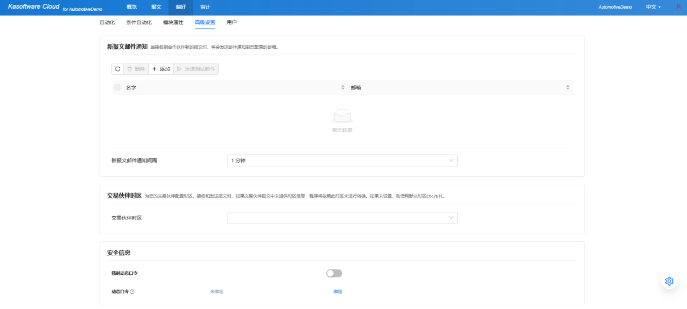Click the 添加 plus button
This screenshot has height=309, width=687.
pyautogui.click(x=161, y=69)
